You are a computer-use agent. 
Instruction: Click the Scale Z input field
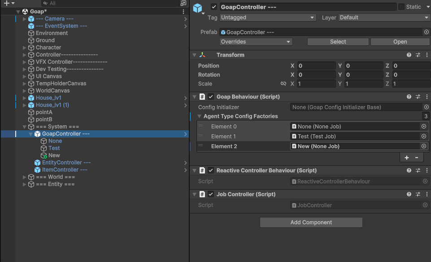(x=411, y=84)
